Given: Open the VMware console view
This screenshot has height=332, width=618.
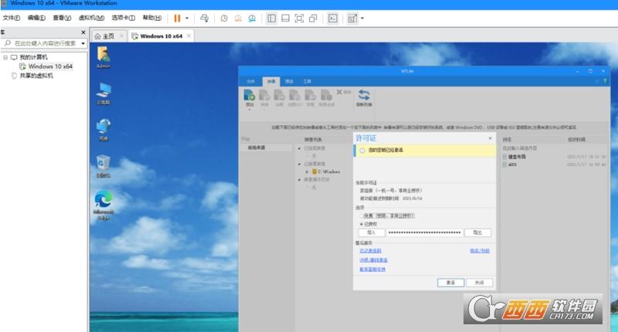Looking at the screenshot, I should pyautogui.click(x=333, y=18).
